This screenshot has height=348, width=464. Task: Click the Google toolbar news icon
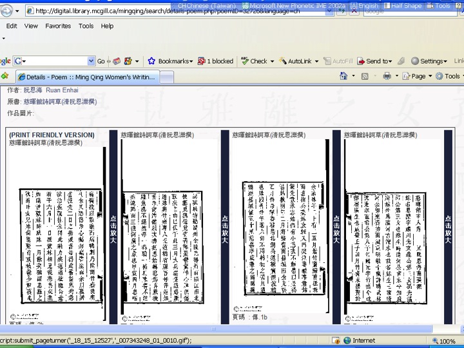pos(117,61)
